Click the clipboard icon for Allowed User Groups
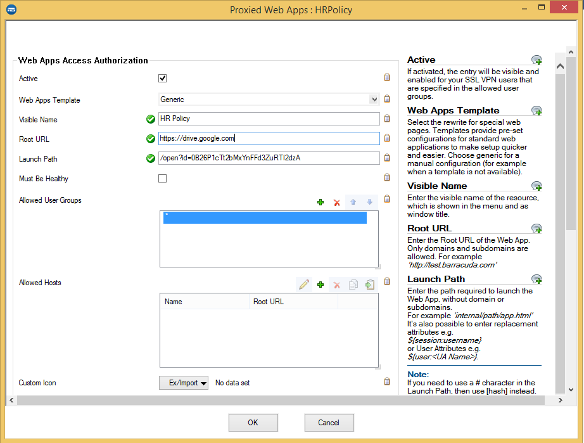The image size is (584, 443). [x=387, y=199]
